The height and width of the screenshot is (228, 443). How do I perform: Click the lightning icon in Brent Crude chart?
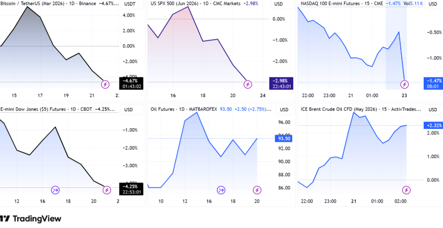pos(406,190)
